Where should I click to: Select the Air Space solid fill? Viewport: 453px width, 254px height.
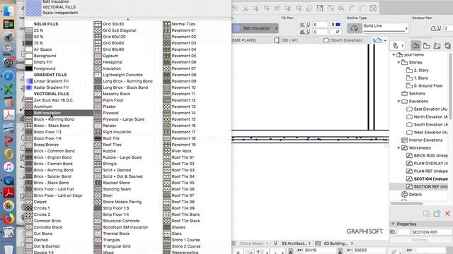click(42, 49)
